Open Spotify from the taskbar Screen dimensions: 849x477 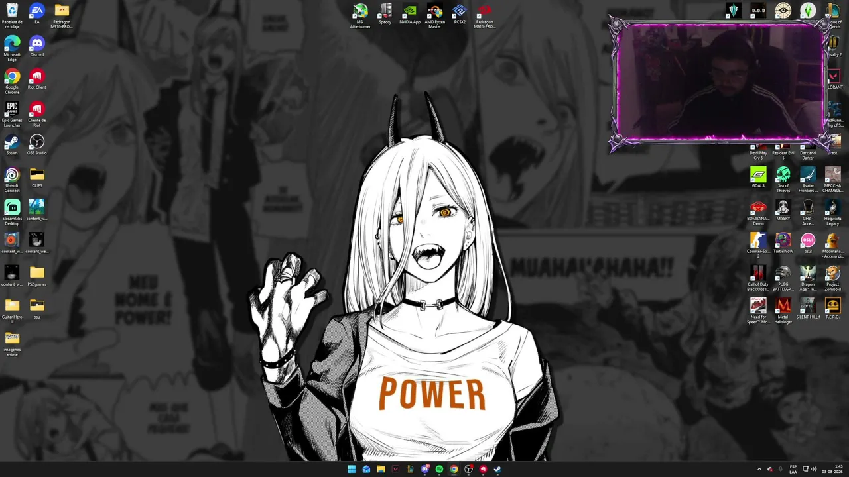click(439, 469)
